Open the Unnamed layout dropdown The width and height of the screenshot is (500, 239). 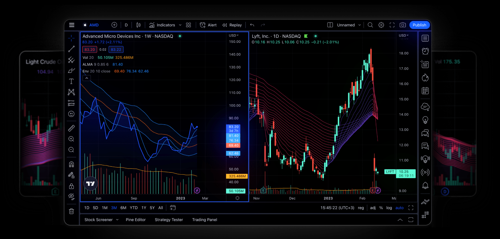pyautogui.click(x=349, y=25)
